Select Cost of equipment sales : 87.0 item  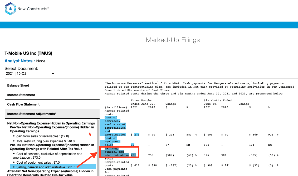(38, 163)
